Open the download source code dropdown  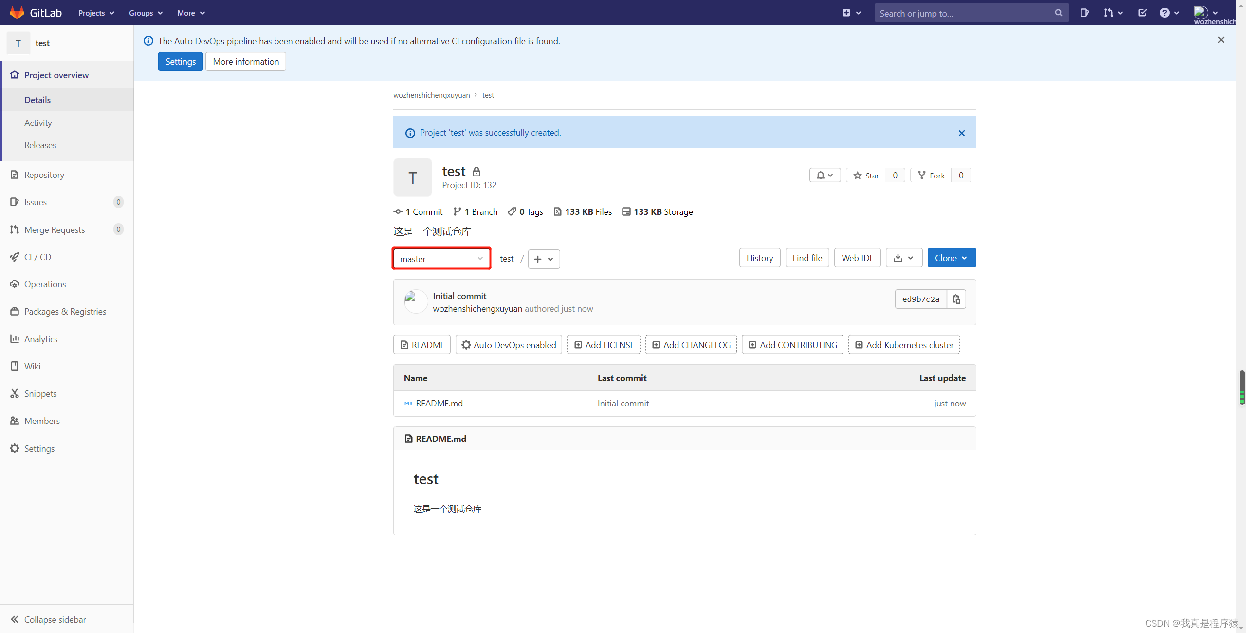click(904, 258)
